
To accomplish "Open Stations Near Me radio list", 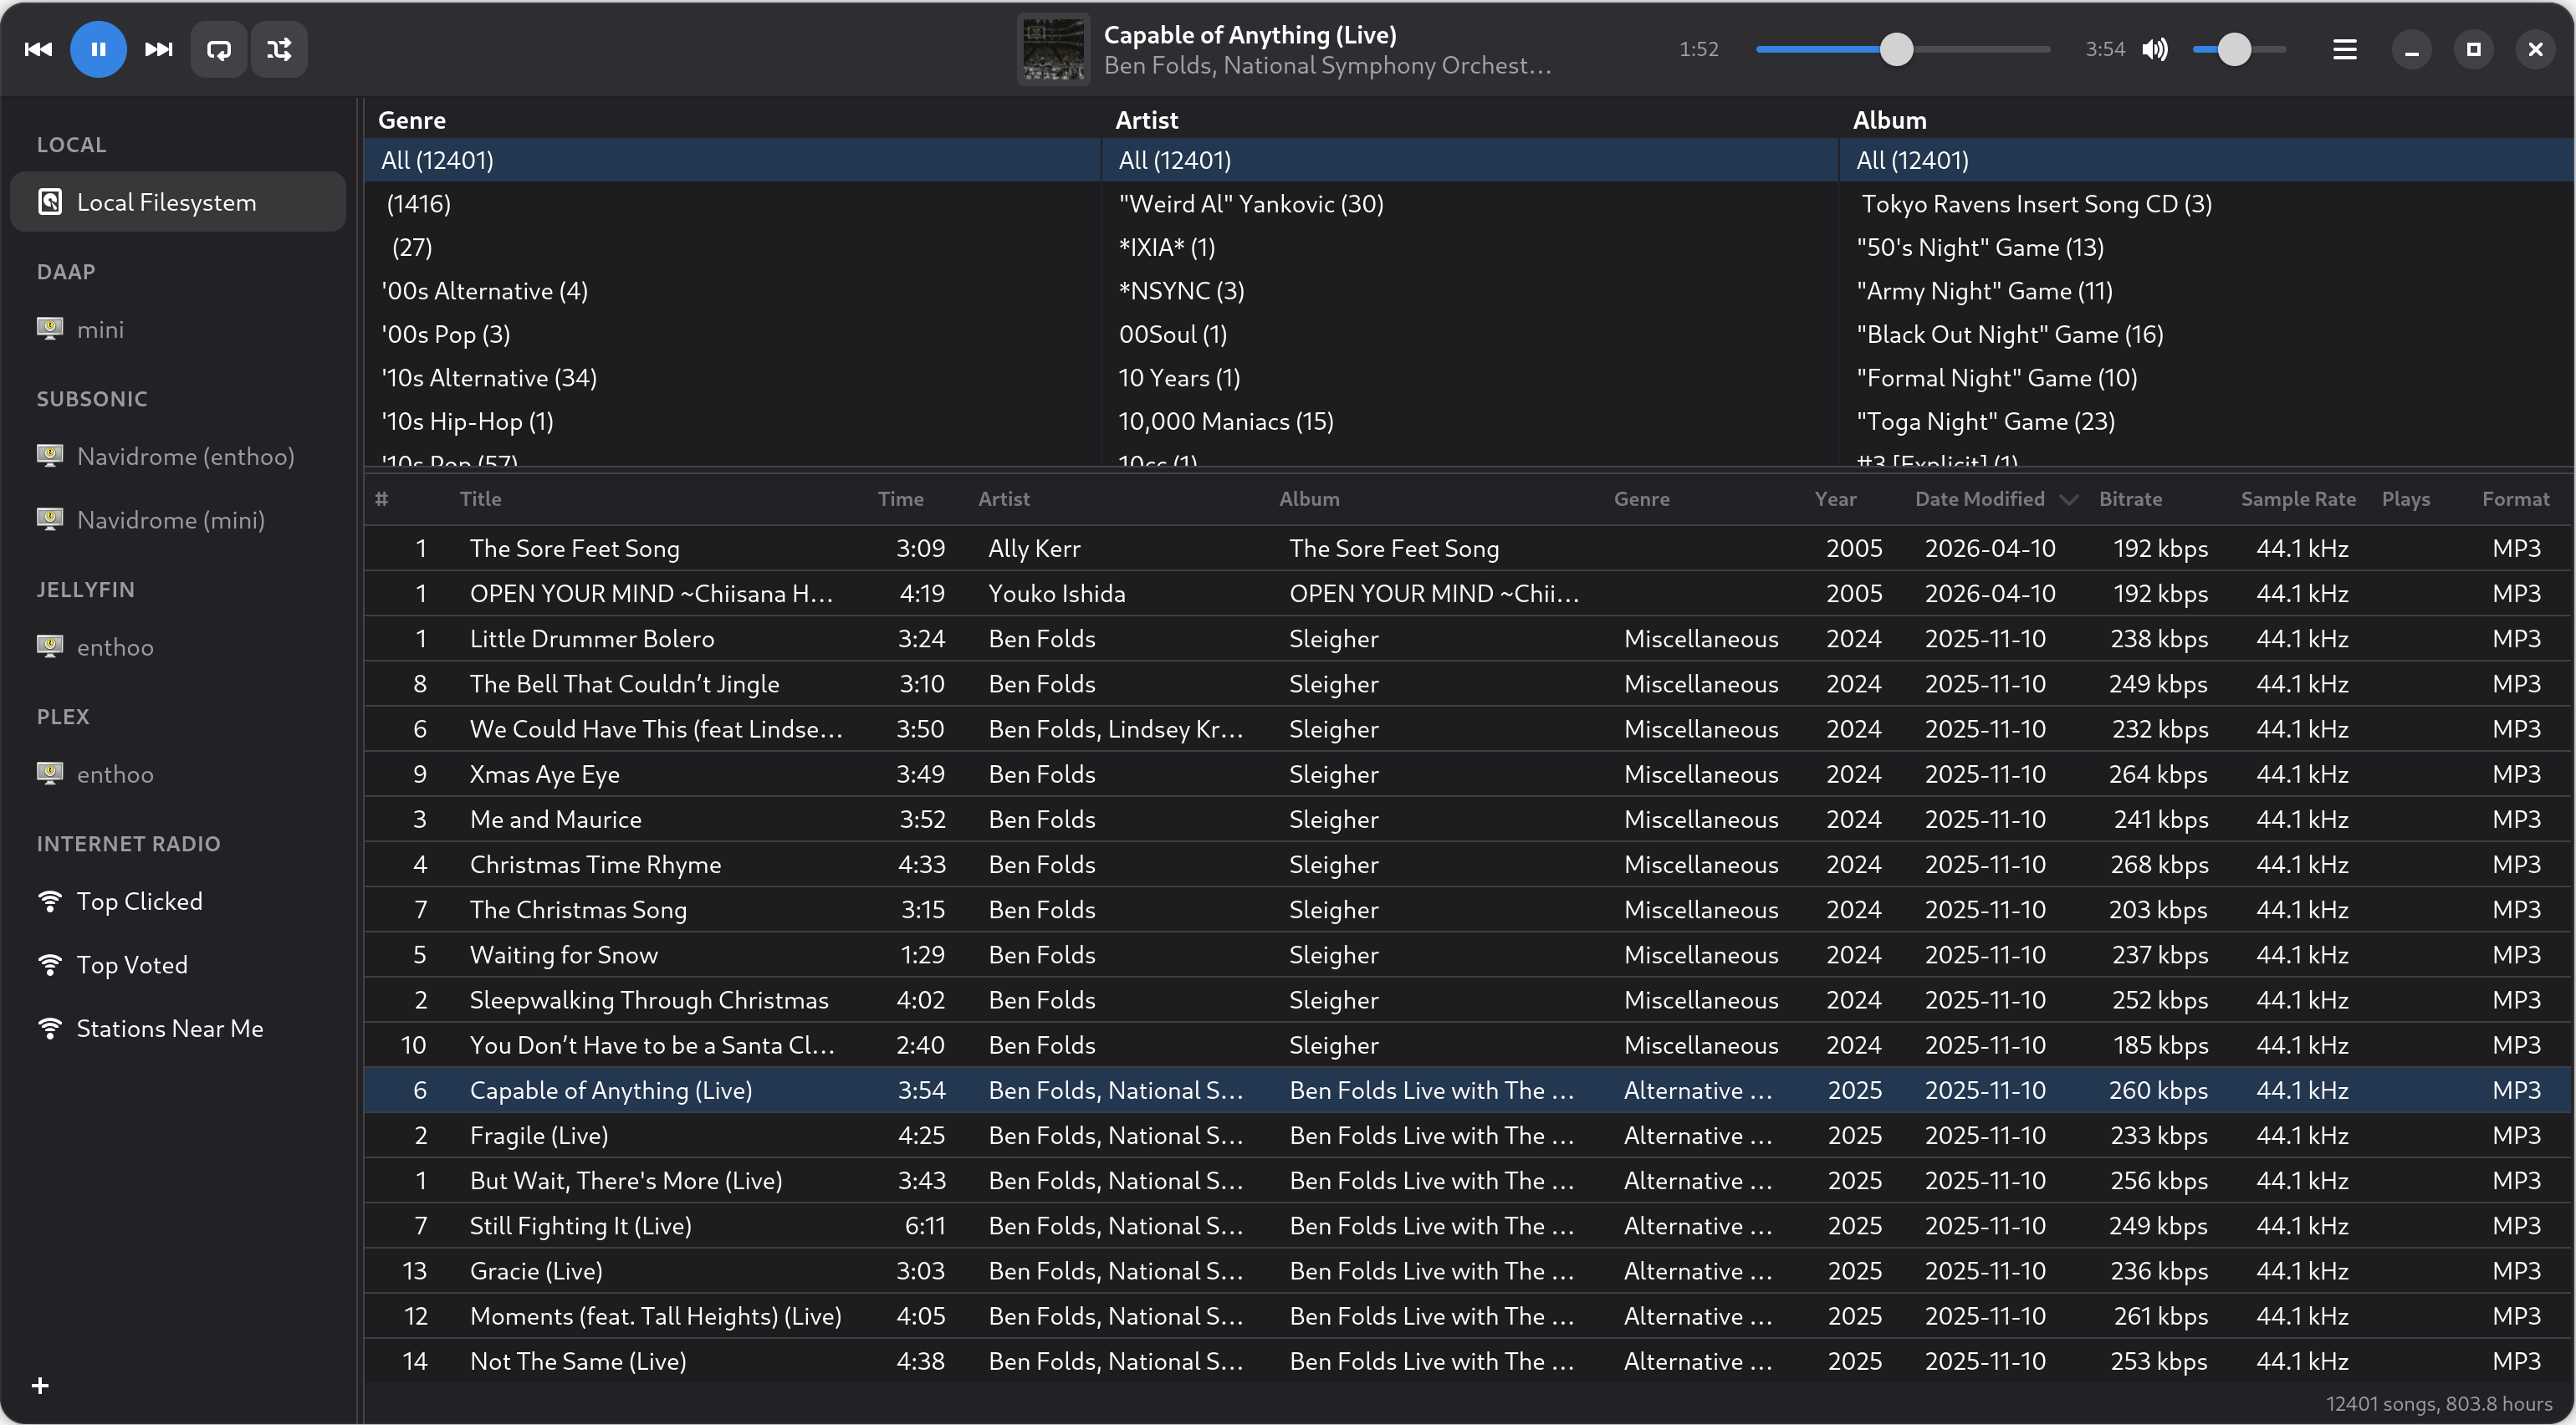I will pos(178,1028).
